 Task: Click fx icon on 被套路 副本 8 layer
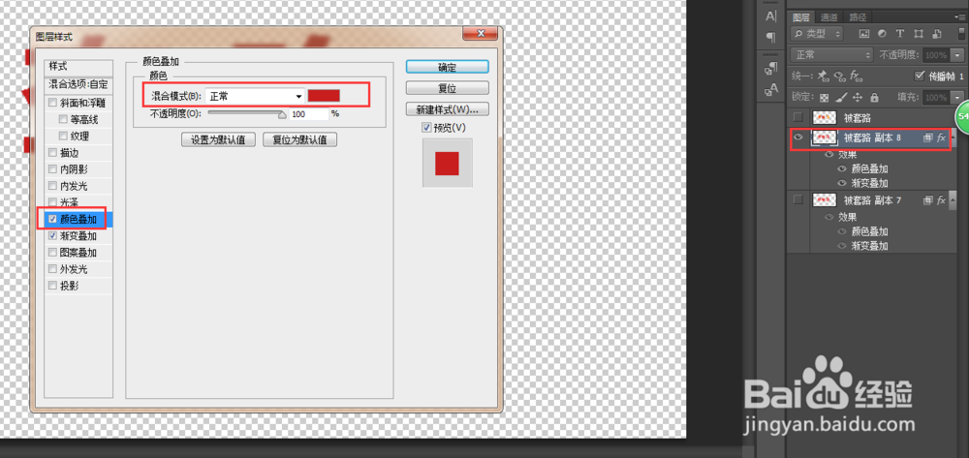(x=942, y=138)
